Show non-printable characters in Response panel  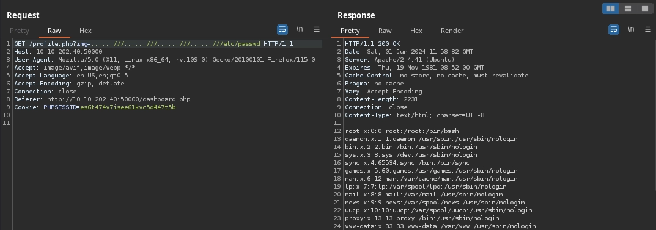click(x=631, y=30)
